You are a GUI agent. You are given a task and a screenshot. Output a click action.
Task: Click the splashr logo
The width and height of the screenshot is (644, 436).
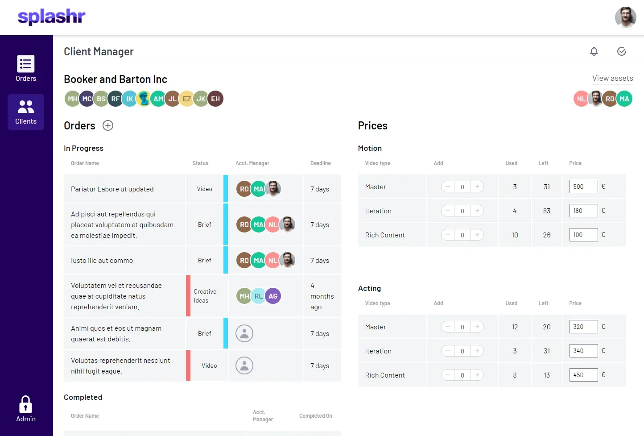(52, 17)
